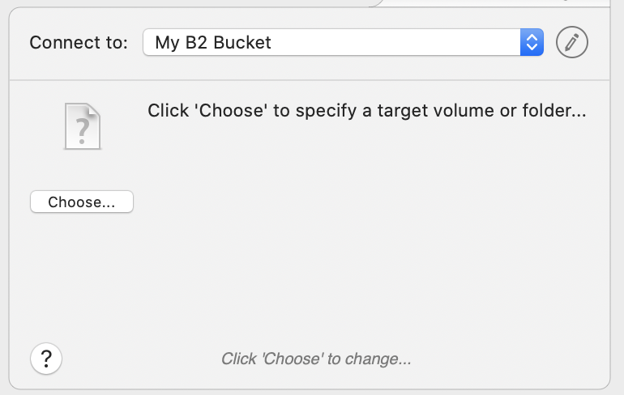Show help for the target panel
624x395 pixels.
point(46,359)
